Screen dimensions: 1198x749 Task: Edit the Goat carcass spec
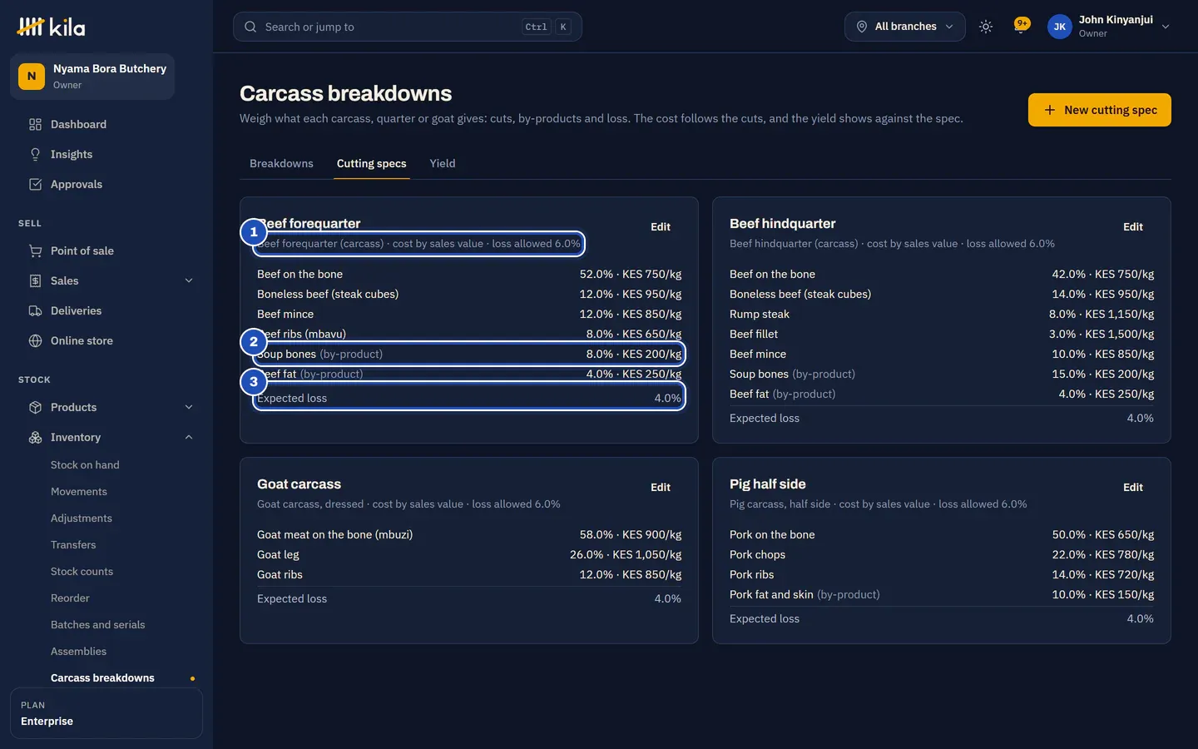coord(661,487)
